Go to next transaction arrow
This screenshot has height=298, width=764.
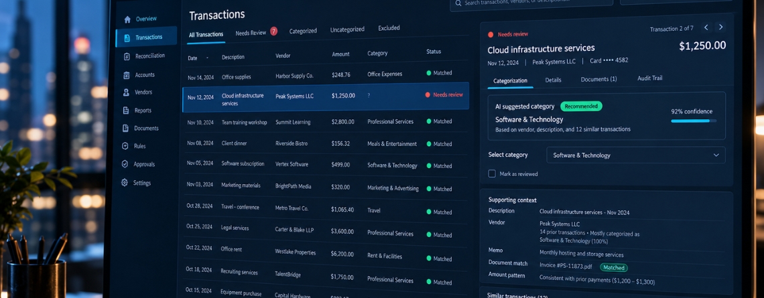click(721, 27)
